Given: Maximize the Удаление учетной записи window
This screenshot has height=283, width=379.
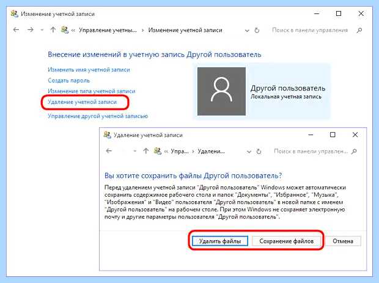Looking at the screenshot, I should click(x=333, y=134).
